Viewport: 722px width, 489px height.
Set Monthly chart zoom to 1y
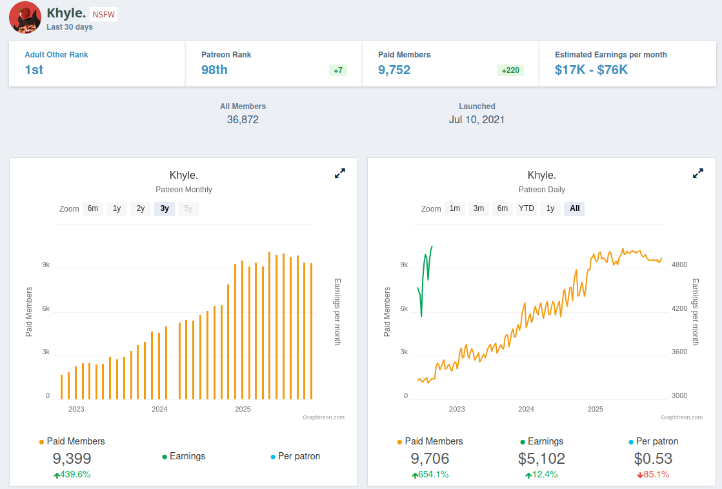click(x=117, y=208)
